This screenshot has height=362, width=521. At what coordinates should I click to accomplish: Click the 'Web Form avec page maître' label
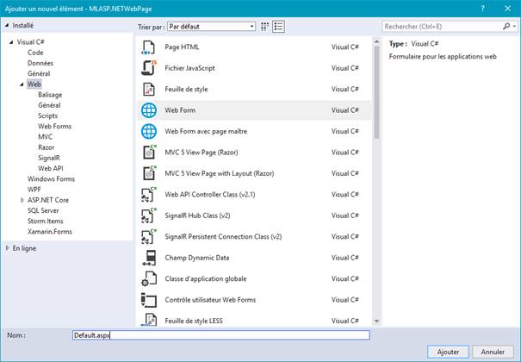[206, 131]
